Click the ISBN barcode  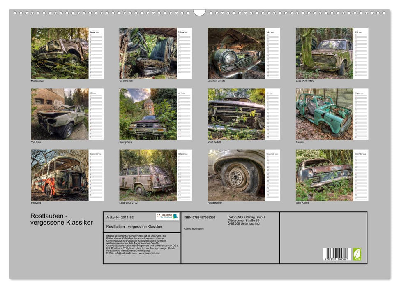(x=337, y=254)
